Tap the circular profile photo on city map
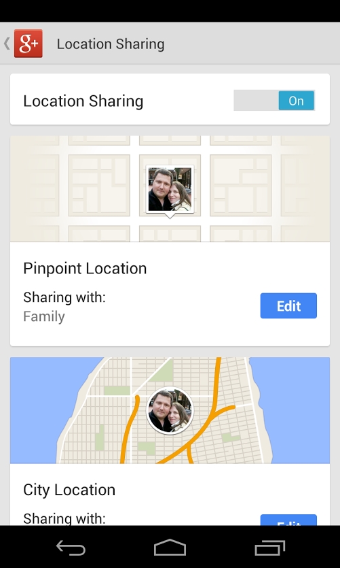 170,410
